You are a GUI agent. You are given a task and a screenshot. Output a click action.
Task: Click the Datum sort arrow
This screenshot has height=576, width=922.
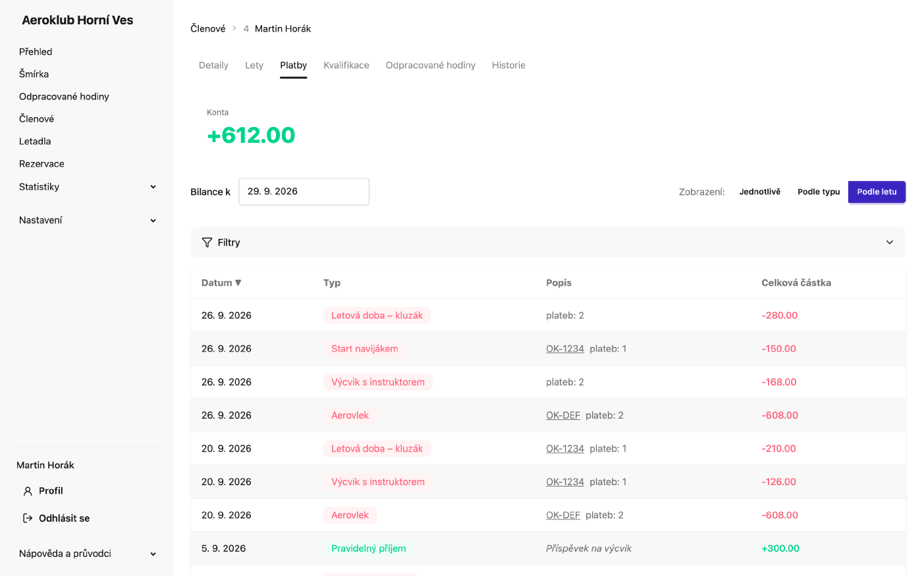click(x=238, y=282)
